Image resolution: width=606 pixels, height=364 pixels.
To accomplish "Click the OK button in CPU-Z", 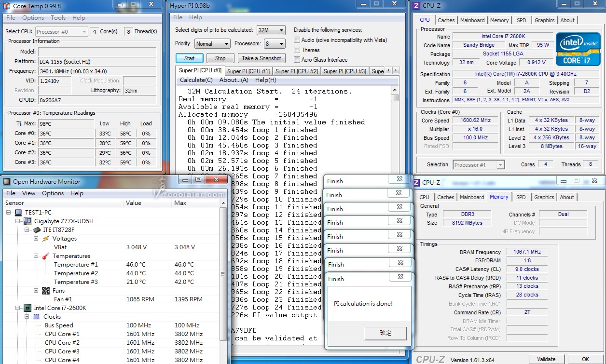I will click(x=585, y=359).
